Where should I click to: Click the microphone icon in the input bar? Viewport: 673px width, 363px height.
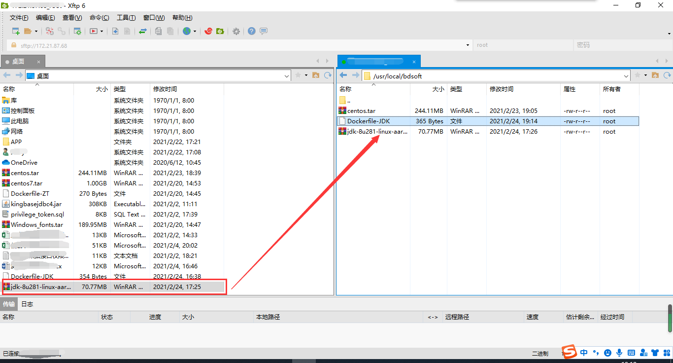[x=619, y=353]
